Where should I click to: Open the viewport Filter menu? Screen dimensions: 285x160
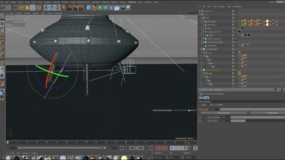tap(43, 13)
